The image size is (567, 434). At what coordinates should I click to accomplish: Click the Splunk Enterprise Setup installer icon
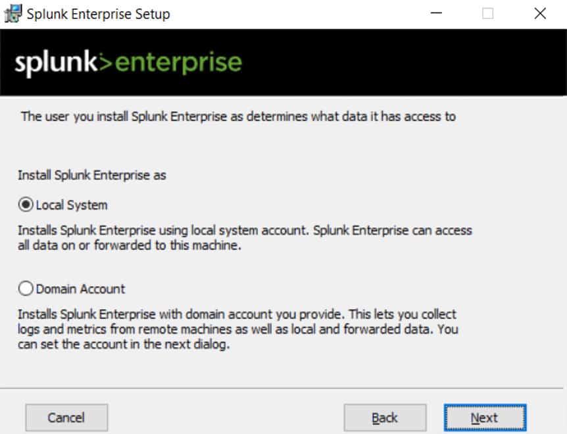tap(11, 13)
